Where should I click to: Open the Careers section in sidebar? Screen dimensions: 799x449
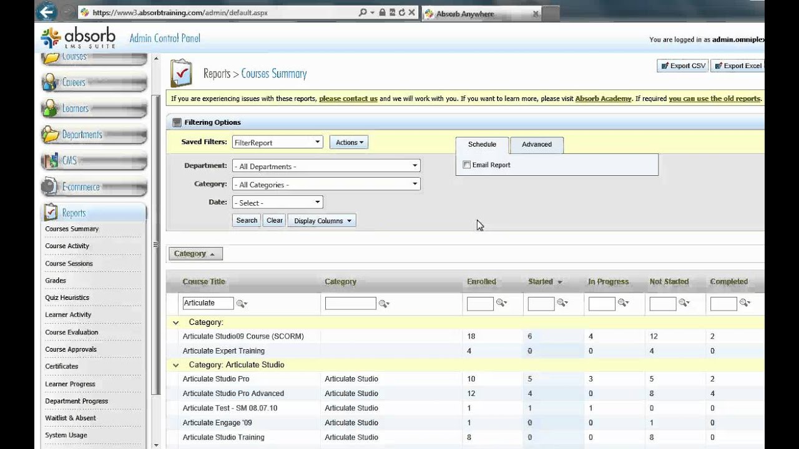pos(94,82)
